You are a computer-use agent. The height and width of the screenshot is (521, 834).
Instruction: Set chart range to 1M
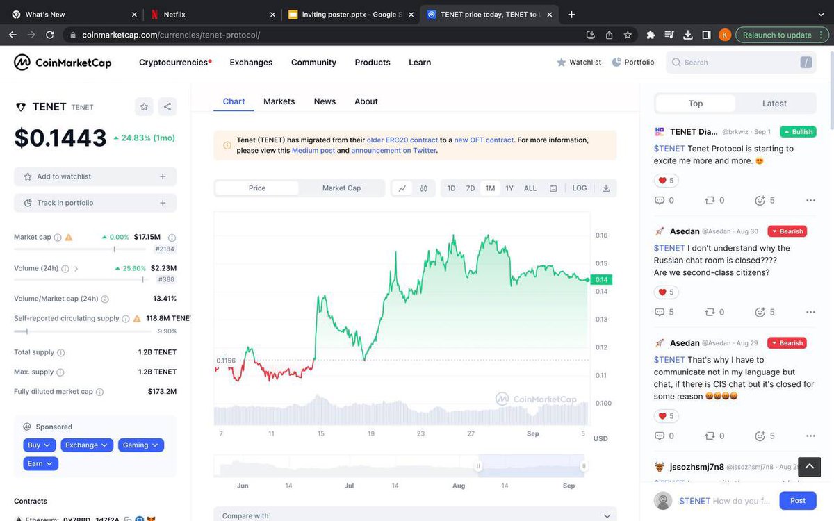pos(490,188)
